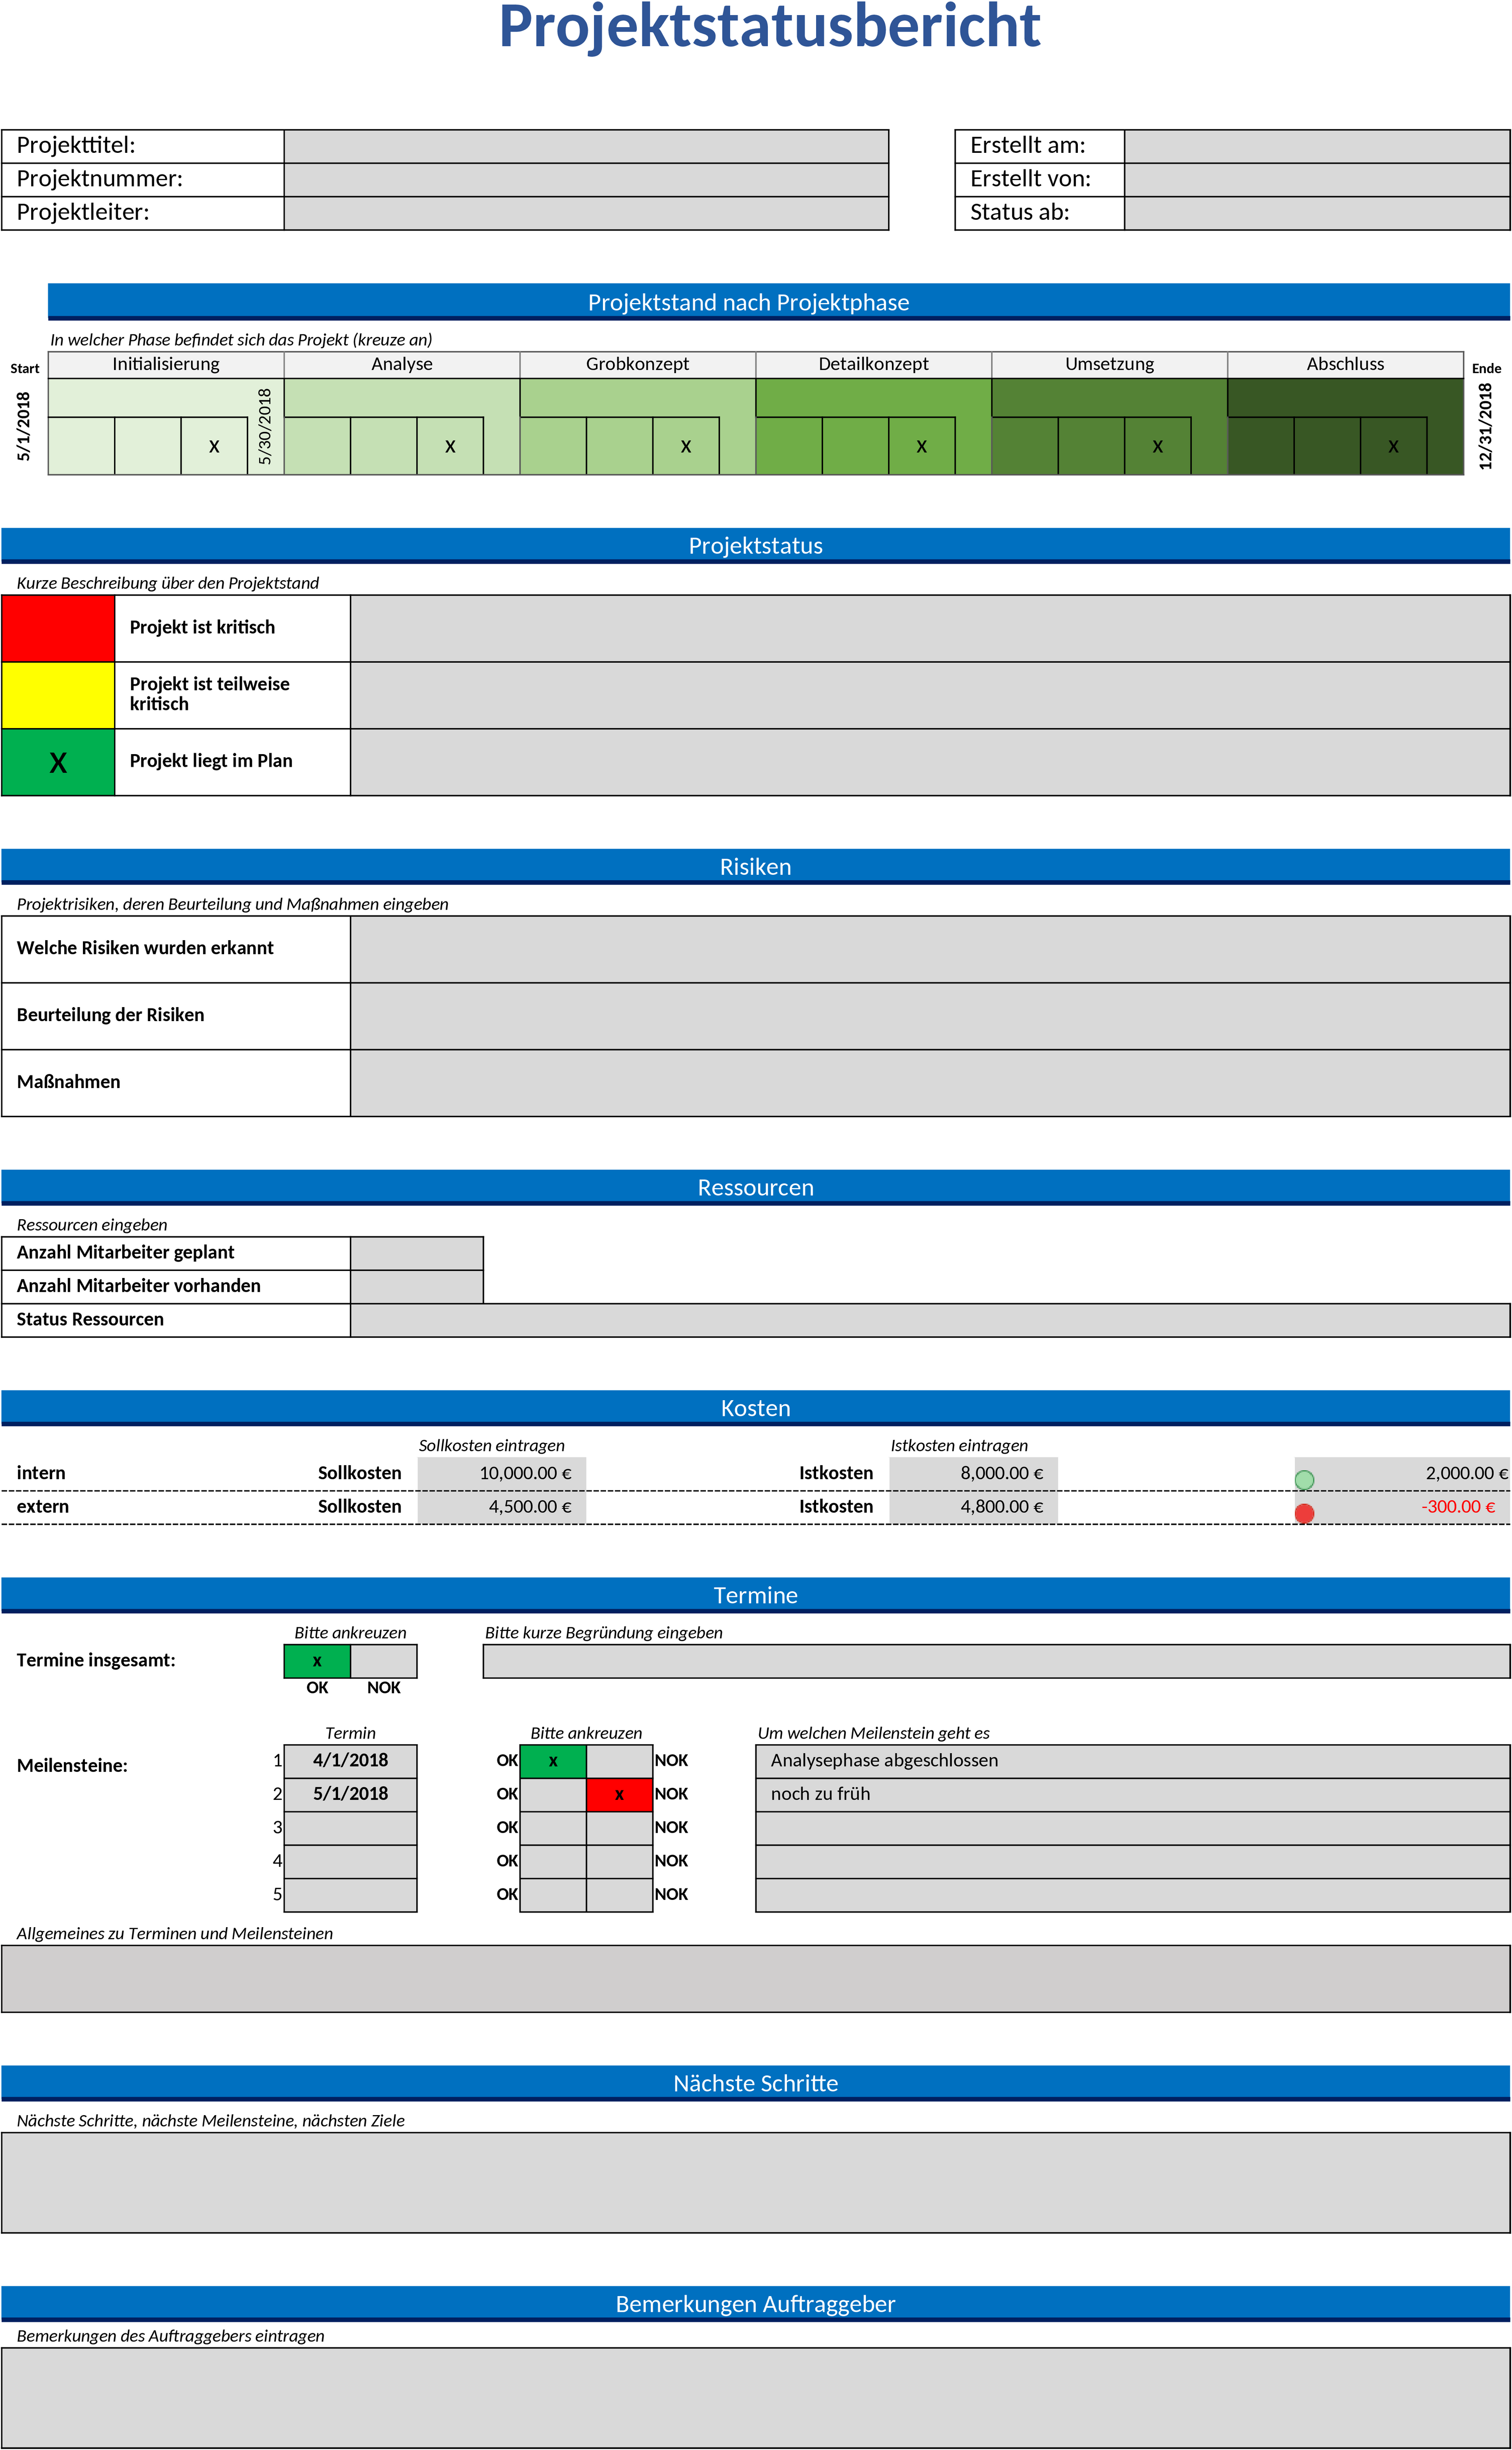Click the red status indicator circle
Viewport: 1512px width, 2450px height.
[1304, 1514]
